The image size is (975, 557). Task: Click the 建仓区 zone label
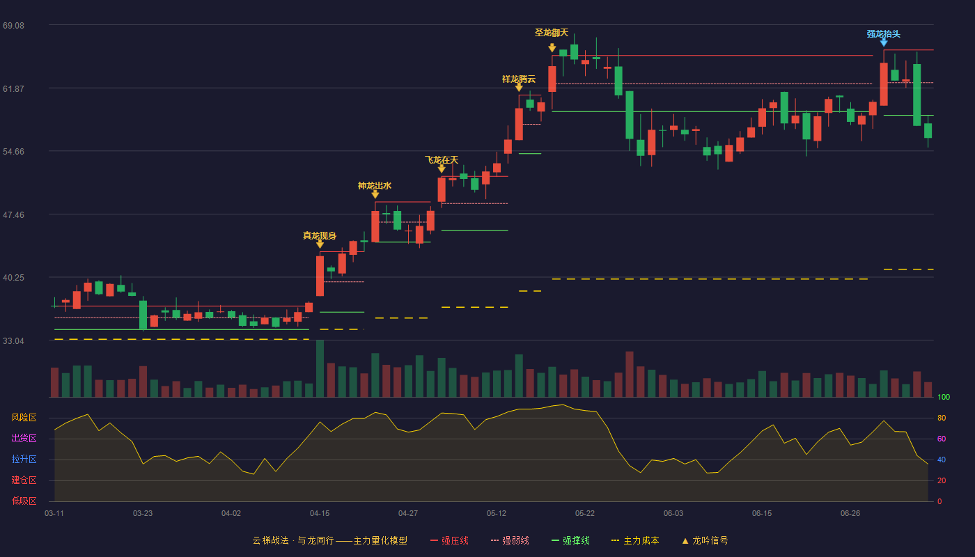coord(24,480)
